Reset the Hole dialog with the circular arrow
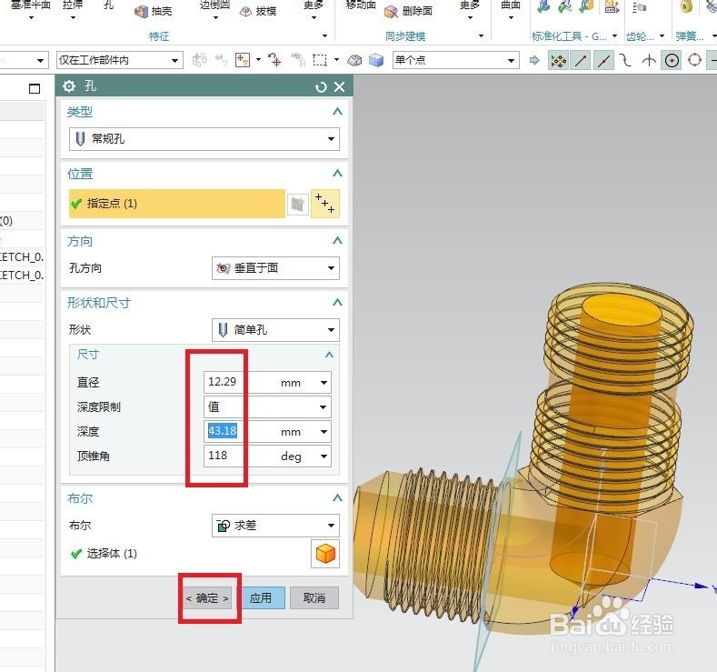The image size is (717, 672). [321, 87]
